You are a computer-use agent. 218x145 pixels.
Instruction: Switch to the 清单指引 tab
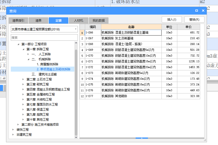tap(18, 21)
